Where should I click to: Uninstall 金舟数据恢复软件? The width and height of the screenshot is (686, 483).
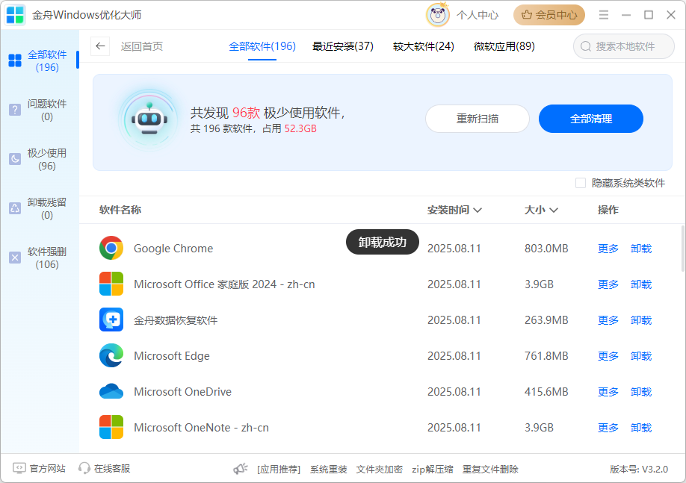pos(641,320)
